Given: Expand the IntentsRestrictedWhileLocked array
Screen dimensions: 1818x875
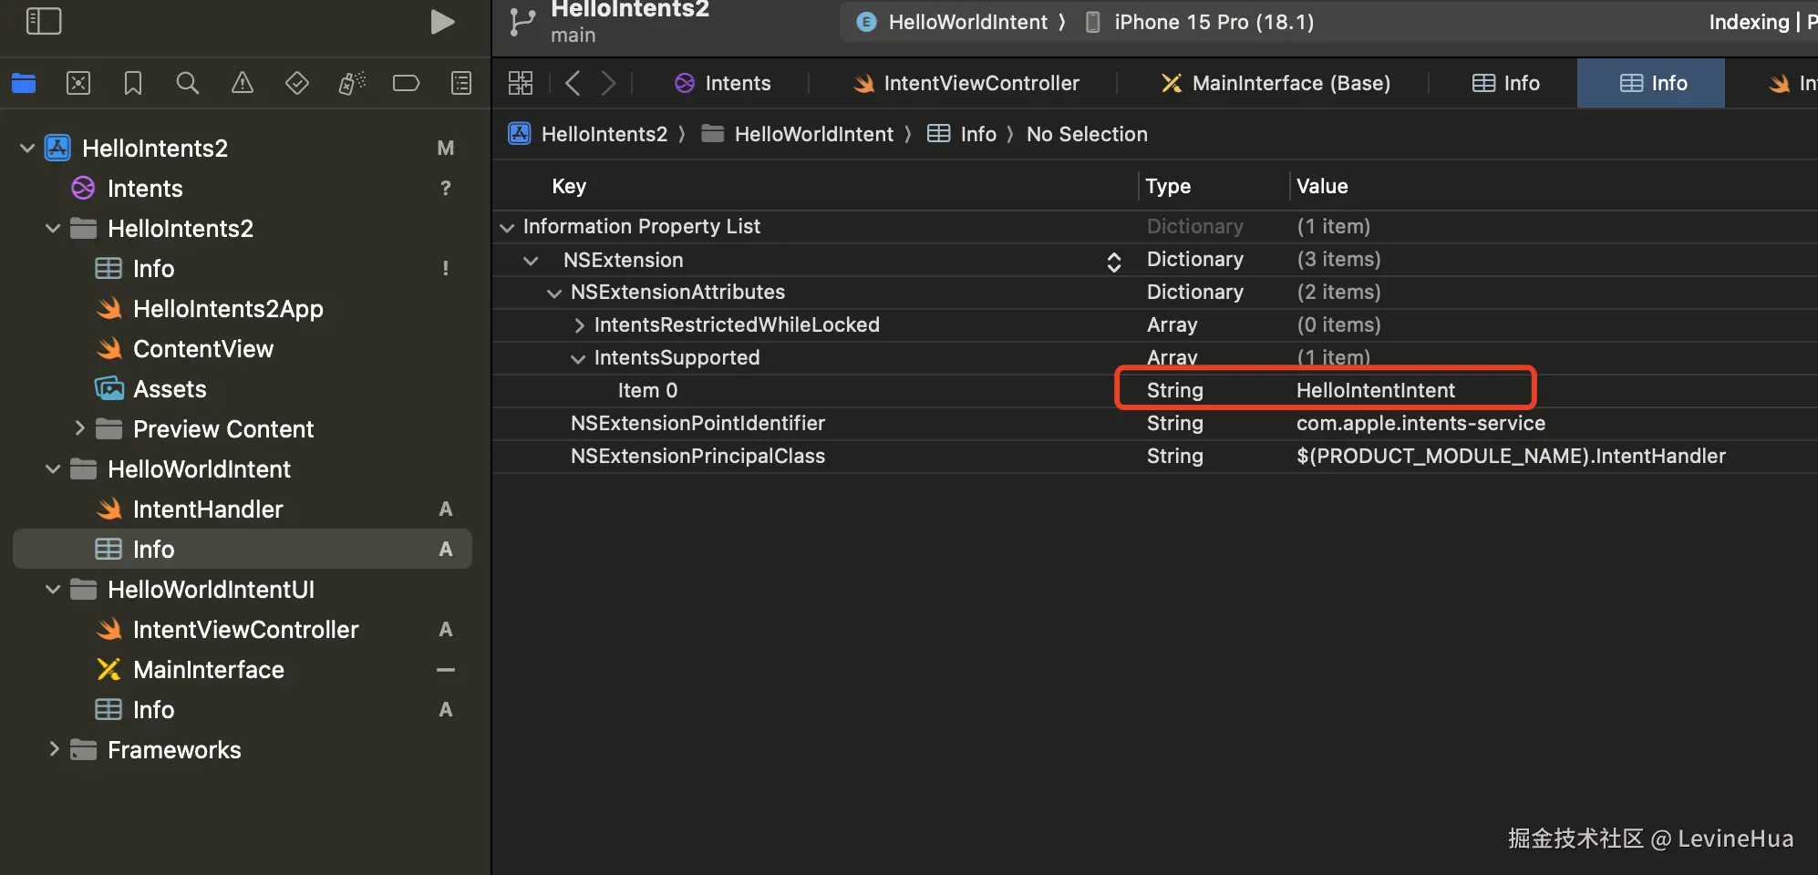Looking at the screenshot, I should pos(579,325).
